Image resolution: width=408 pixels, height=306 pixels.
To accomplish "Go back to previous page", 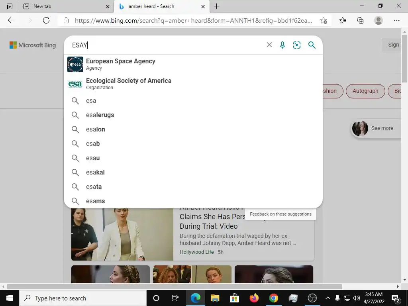I will [x=11, y=20].
